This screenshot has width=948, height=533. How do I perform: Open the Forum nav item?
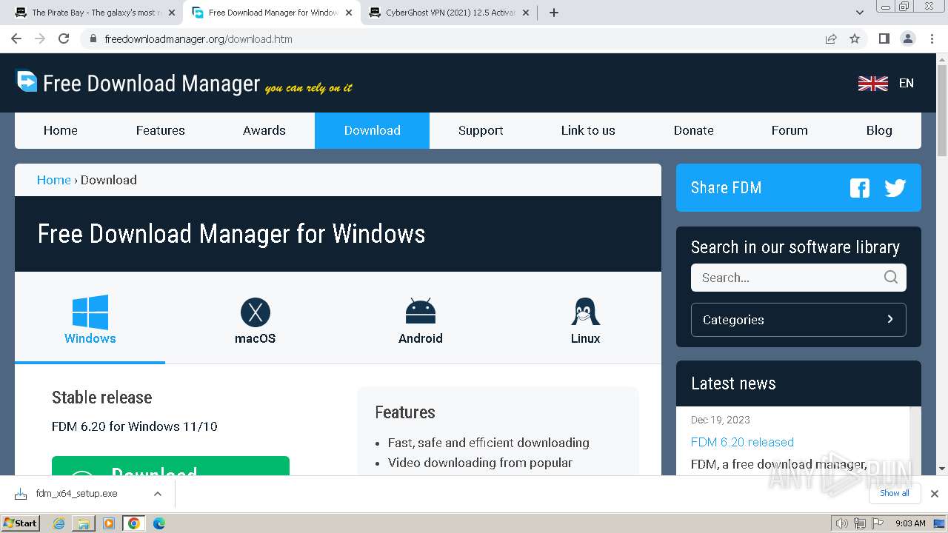(x=790, y=130)
